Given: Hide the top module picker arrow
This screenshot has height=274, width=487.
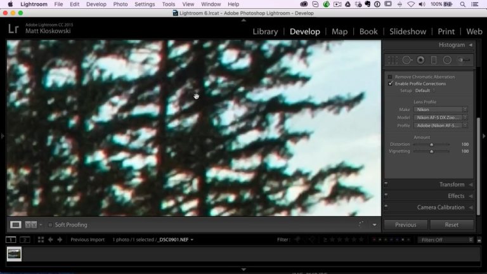Looking at the screenshot, I should tap(243, 20).
